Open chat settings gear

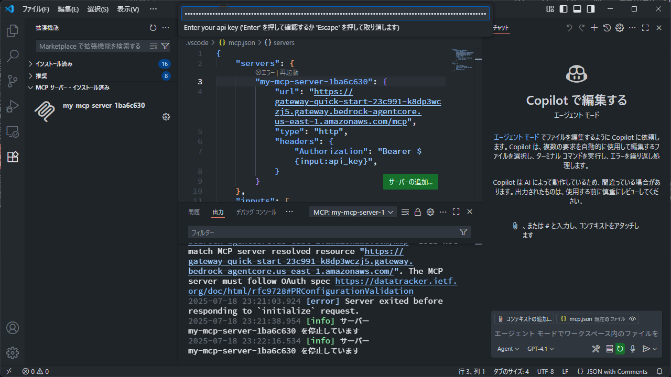coord(620,28)
